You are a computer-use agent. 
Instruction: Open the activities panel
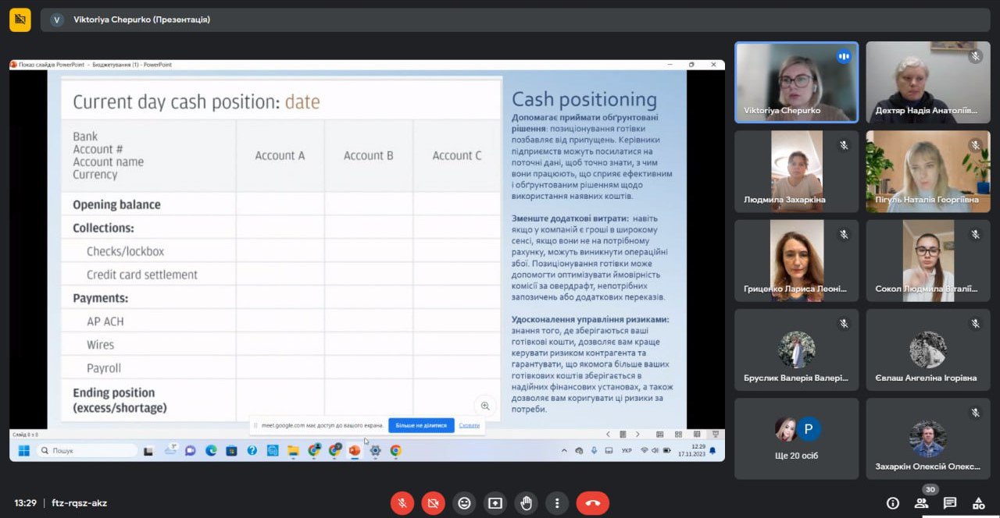pyautogui.click(x=977, y=503)
